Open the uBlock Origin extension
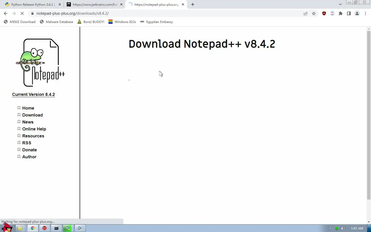 point(324,13)
